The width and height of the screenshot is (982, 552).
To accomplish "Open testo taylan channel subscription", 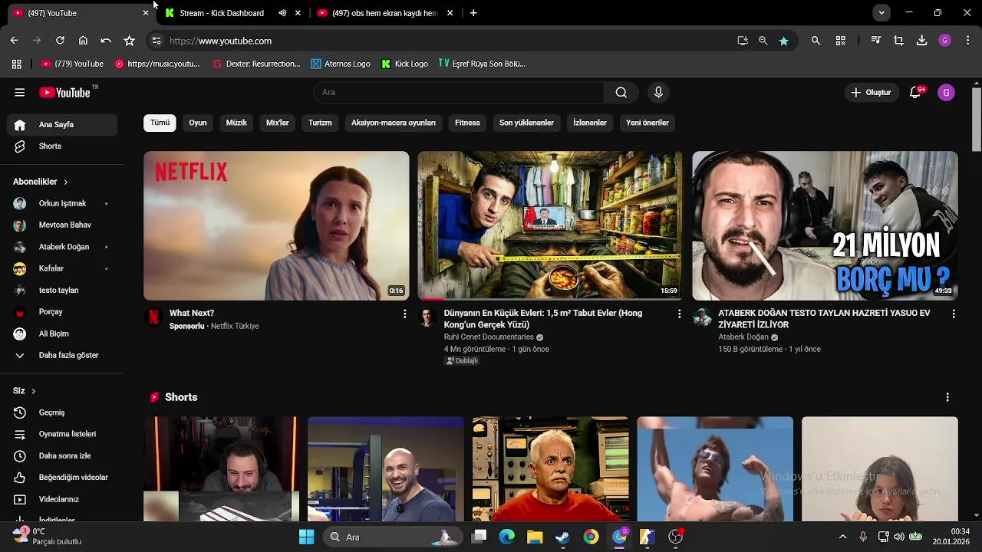I will [x=62, y=291].
